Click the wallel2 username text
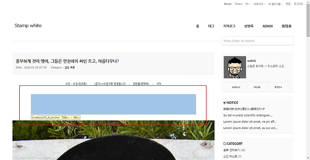Screen dimensions: 310x160 [x=251, y=61]
